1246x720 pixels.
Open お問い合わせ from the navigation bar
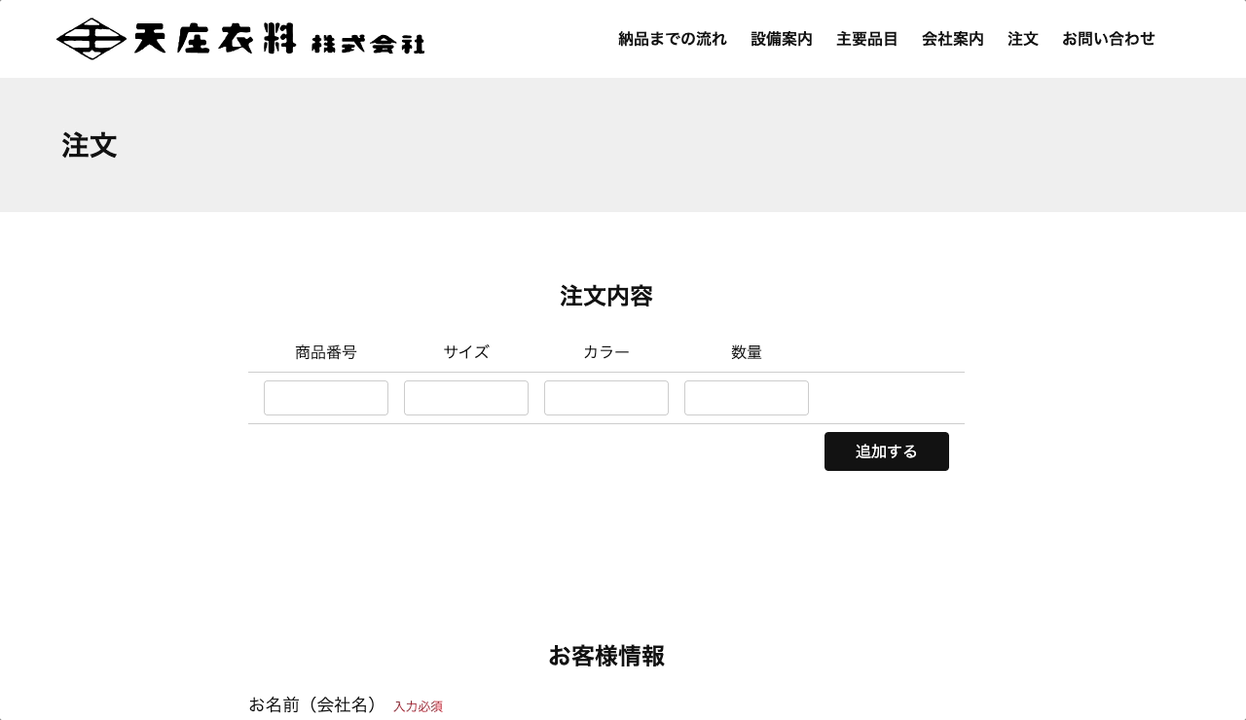coord(1109,39)
